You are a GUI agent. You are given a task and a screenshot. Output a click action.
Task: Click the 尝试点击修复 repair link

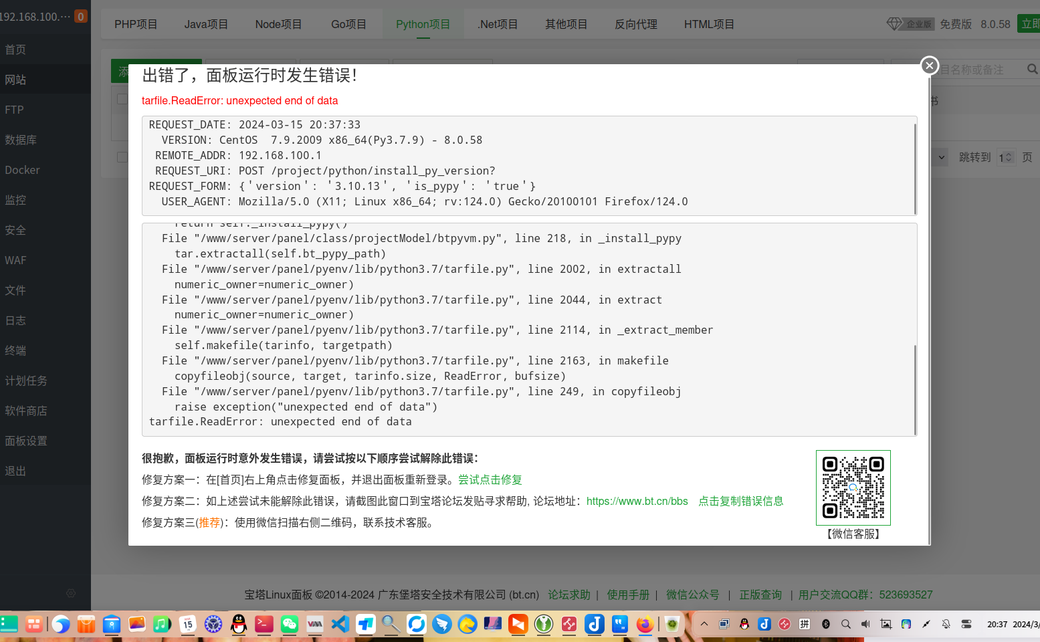(490, 479)
